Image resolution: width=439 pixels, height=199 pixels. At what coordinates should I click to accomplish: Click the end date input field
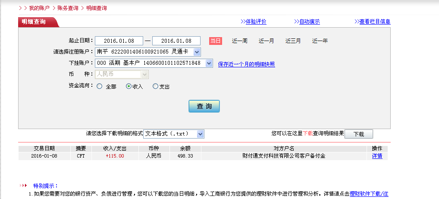(176, 41)
